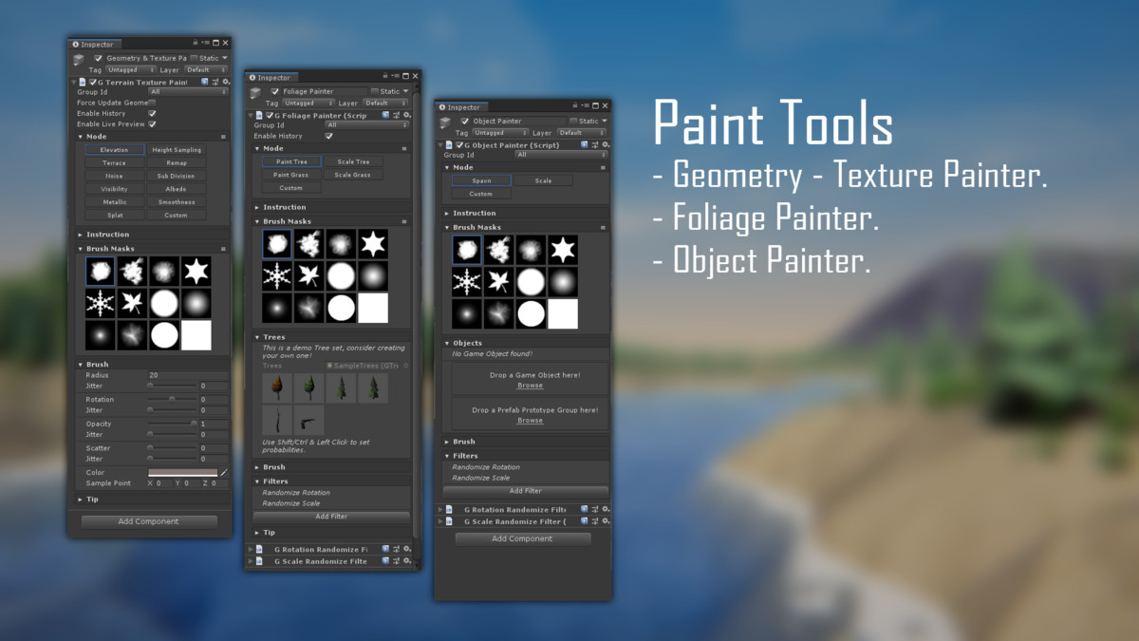This screenshot has width=1139, height=641.
Task: Adjust Rotation slider in Brush section
Action: [x=172, y=400]
